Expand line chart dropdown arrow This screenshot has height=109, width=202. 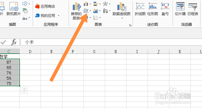click(90, 11)
